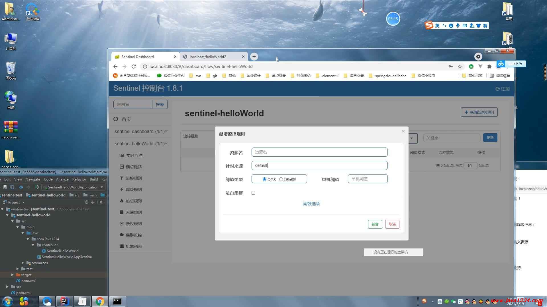The height and width of the screenshot is (307, 547).
Task: Open the elementui bookmark folder
Action: click(327, 76)
